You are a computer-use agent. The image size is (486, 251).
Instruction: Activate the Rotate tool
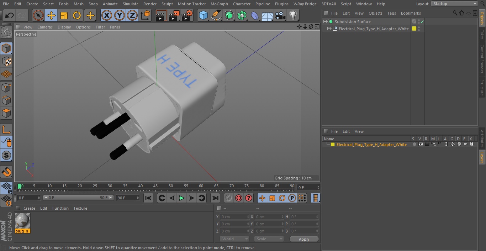point(77,16)
